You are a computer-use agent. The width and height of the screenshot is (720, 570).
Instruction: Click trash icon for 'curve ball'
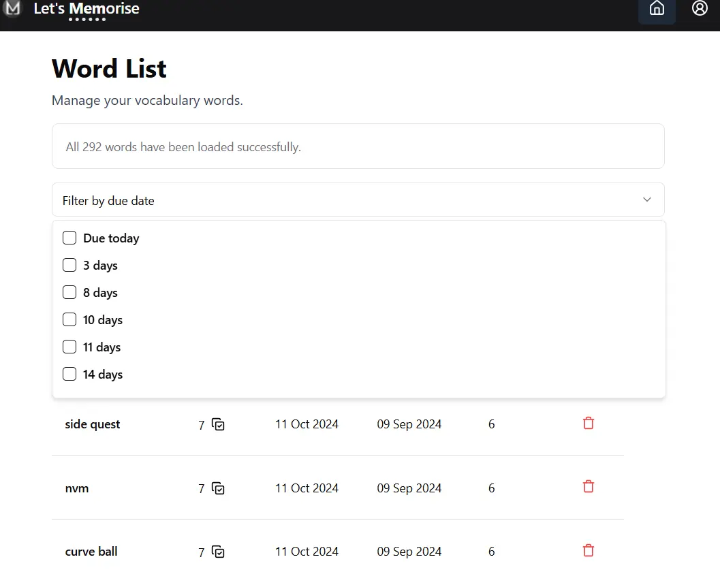[x=589, y=551]
